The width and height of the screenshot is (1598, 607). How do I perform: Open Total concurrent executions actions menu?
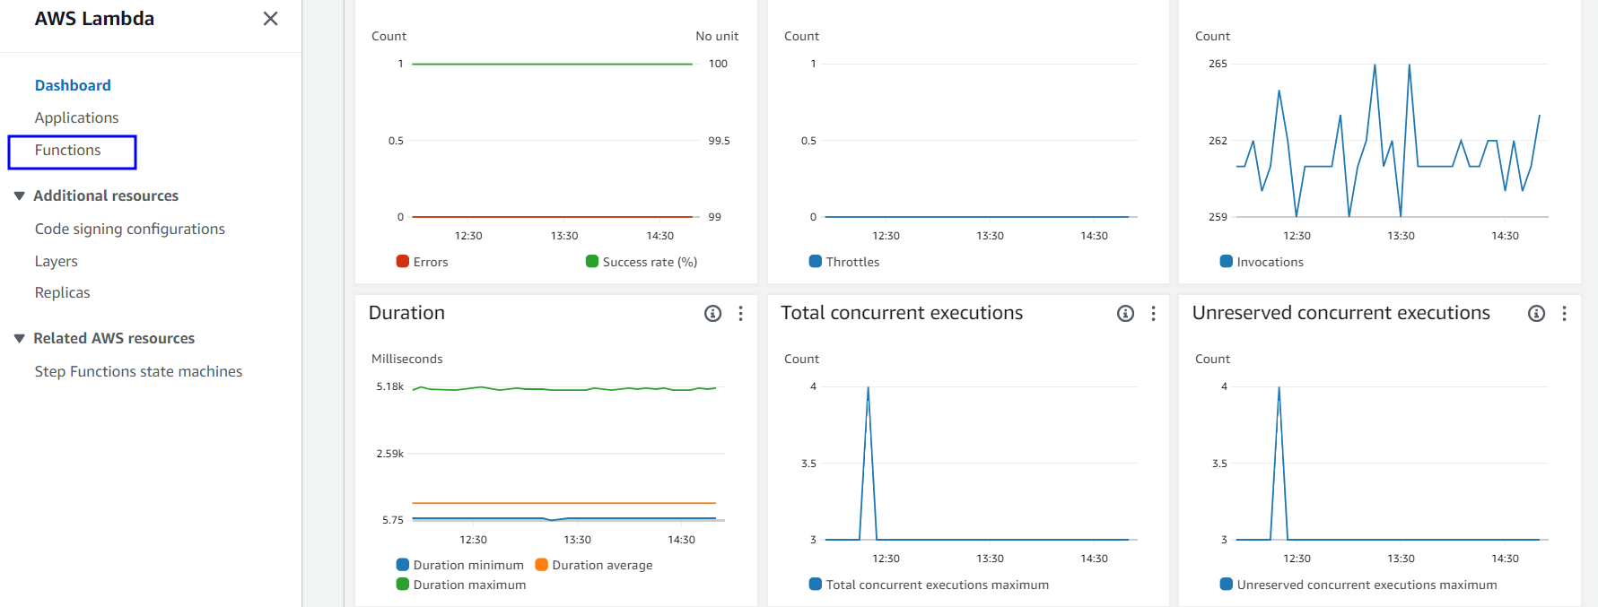(x=1153, y=313)
